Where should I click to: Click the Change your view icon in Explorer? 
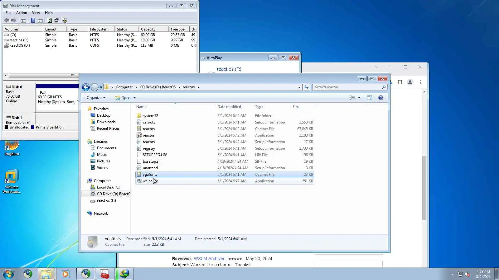pyautogui.click(x=352, y=98)
